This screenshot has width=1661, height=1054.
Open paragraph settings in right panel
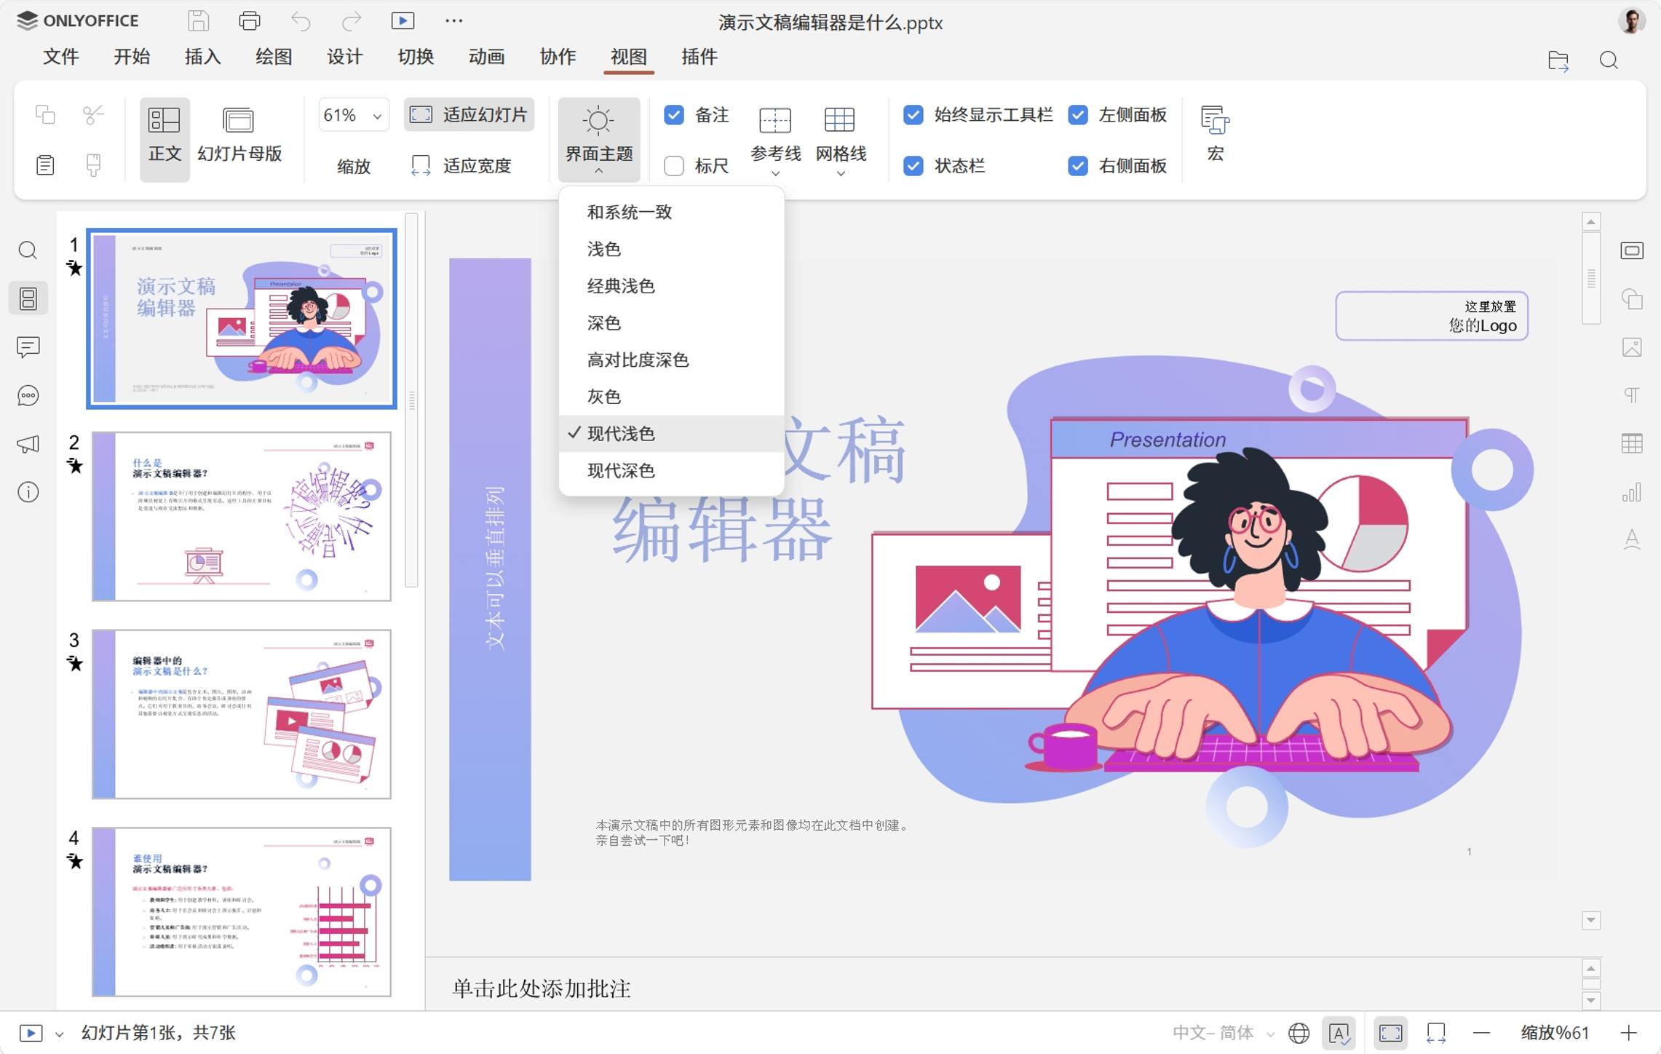click(x=1632, y=395)
